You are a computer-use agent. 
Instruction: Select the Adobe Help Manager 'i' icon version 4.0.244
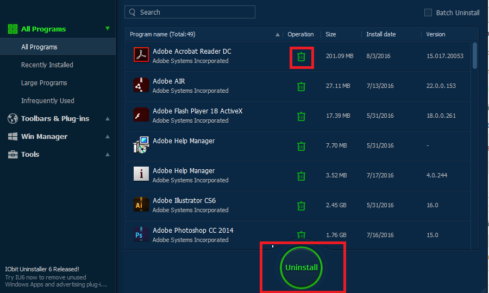141,174
